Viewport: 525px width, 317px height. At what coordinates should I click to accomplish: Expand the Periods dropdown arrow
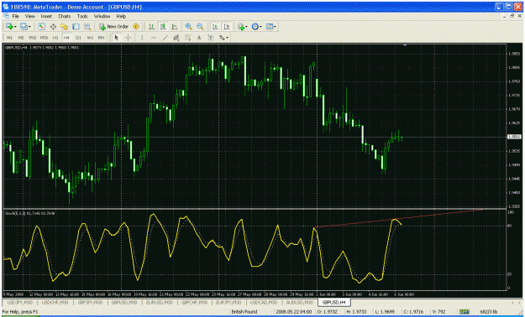point(261,27)
